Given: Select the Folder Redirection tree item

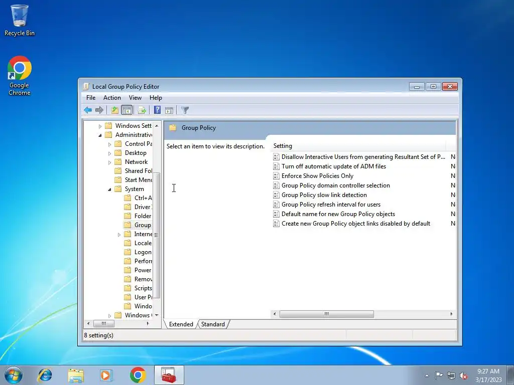Looking at the screenshot, I should pos(139,216).
